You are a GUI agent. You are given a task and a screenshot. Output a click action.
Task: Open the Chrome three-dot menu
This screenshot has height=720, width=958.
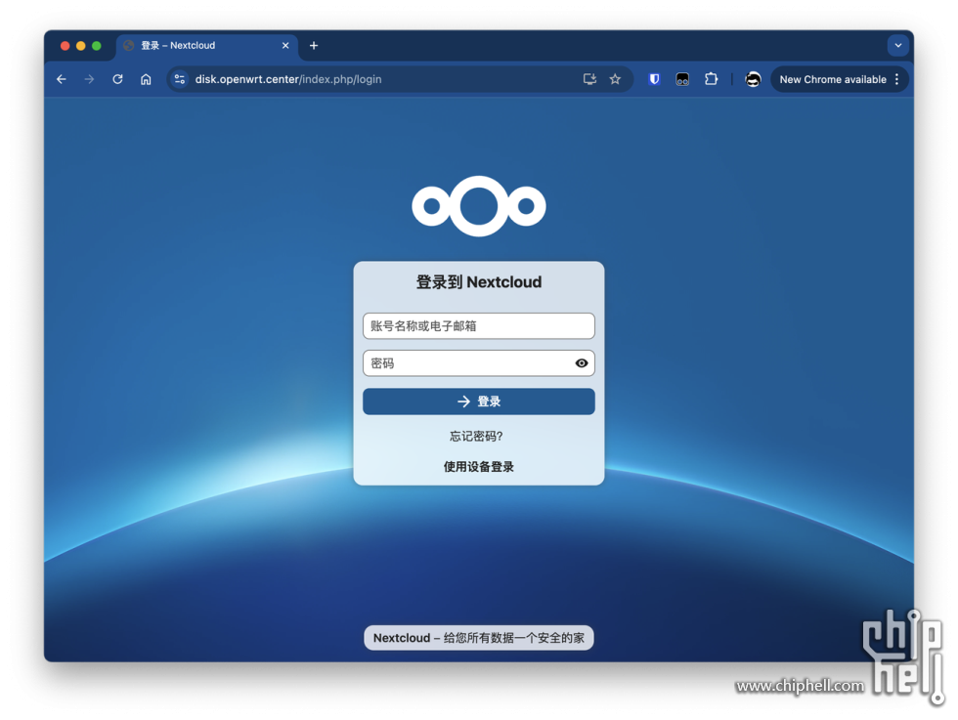click(x=897, y=79)
